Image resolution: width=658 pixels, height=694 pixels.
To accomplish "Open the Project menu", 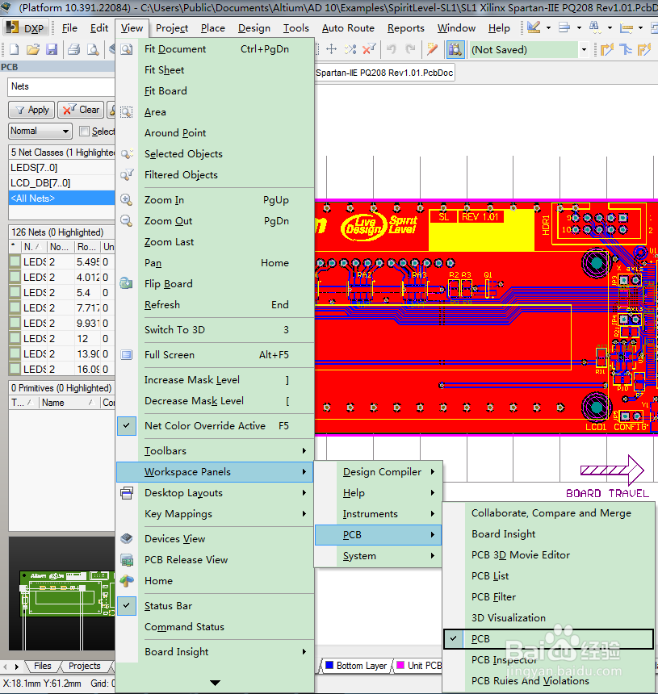I will coord(172,28).
